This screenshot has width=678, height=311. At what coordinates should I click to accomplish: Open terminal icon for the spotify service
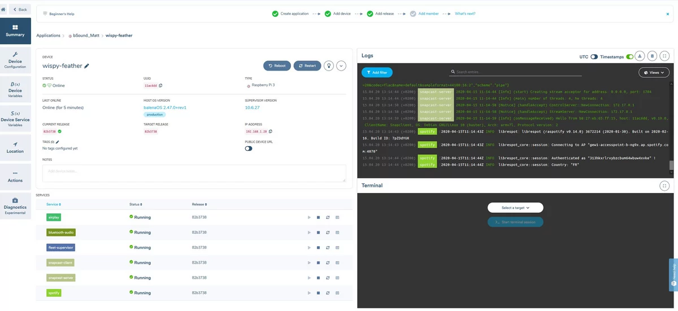(x=337, y=294)
